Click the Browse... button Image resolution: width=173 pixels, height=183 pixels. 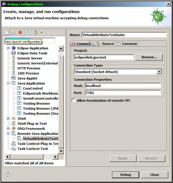[149, 57]
